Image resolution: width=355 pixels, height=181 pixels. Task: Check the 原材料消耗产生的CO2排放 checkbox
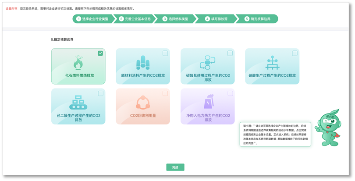click(x=165, y=53)
